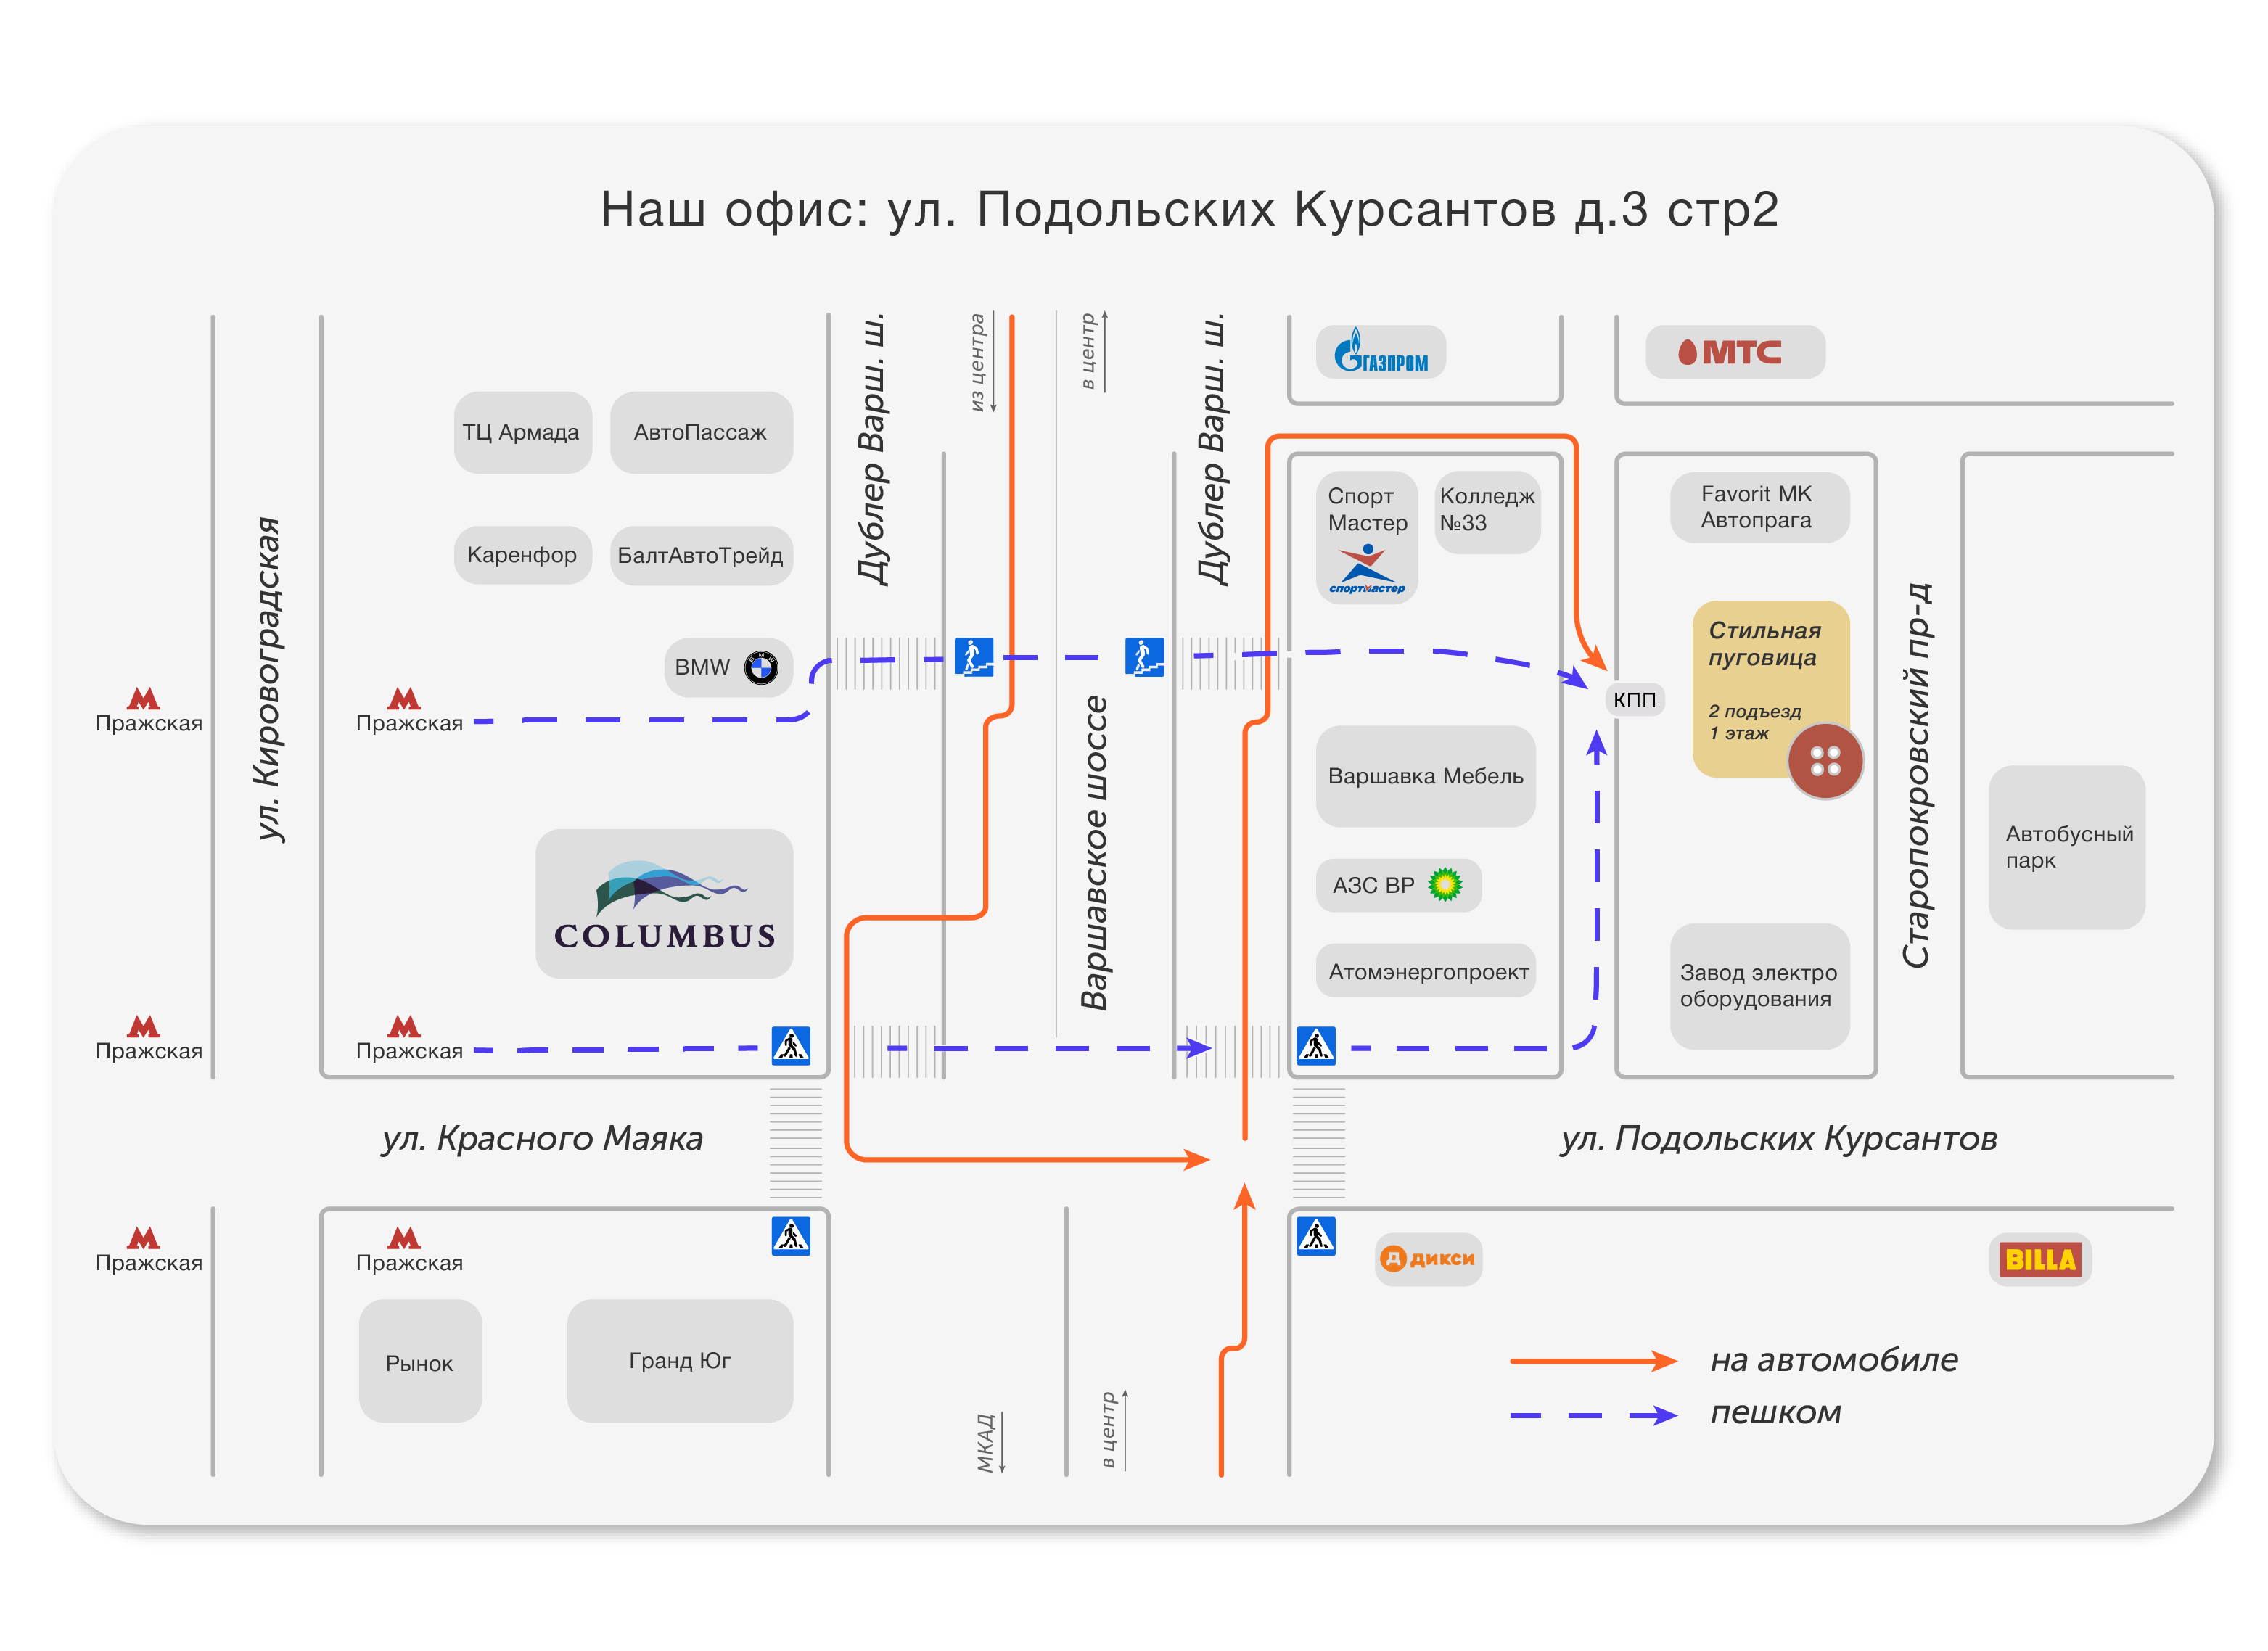Click the pedestrian crossing sign next to Дикси
This screenshot has height=1651, width=2268.
coord(1316,1235)
